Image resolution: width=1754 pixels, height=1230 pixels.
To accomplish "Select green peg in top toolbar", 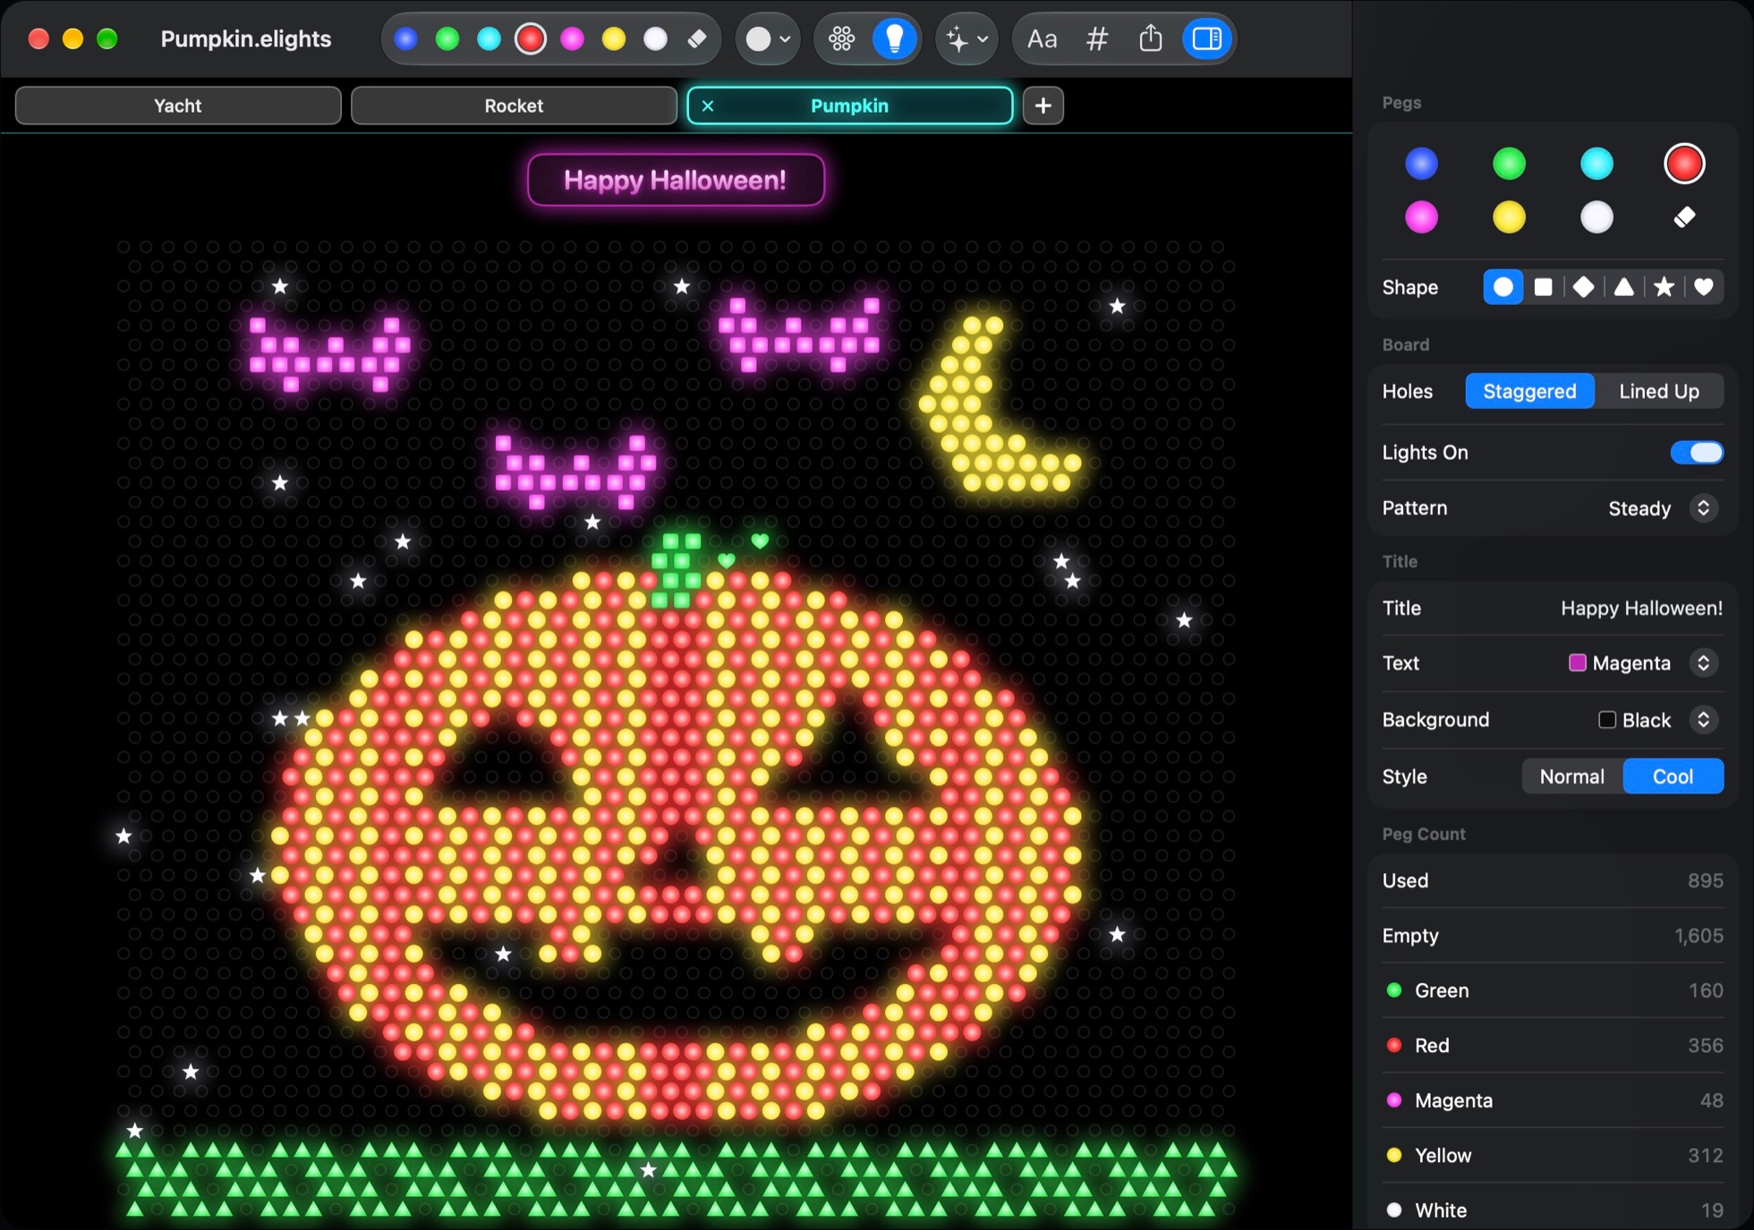I will coord(447,38).
